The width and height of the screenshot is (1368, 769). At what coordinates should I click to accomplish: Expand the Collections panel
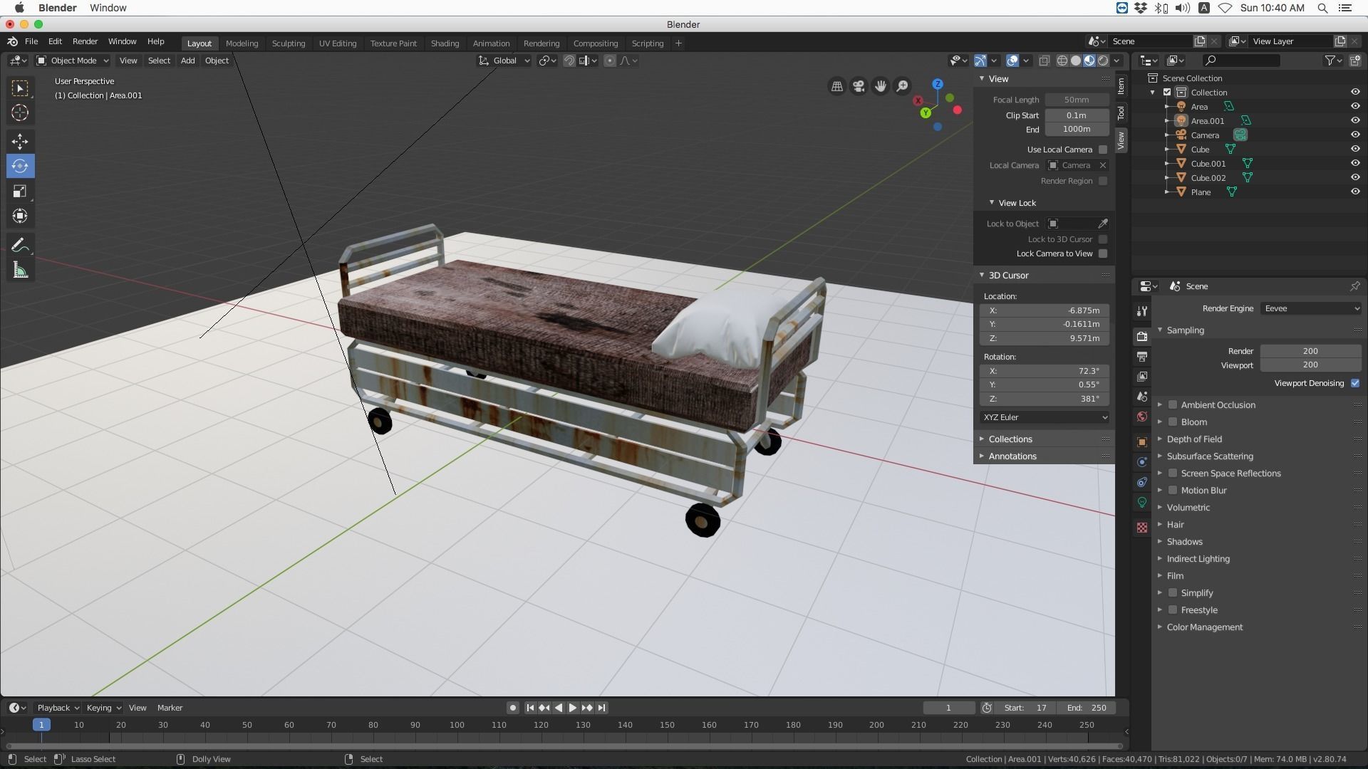1010,439
